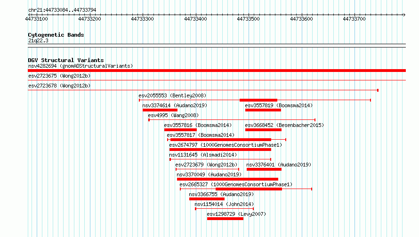Select esv1298729 (Levy2007) variant label
Viewport: 419px width, 237px height.
tap(236, 214)
